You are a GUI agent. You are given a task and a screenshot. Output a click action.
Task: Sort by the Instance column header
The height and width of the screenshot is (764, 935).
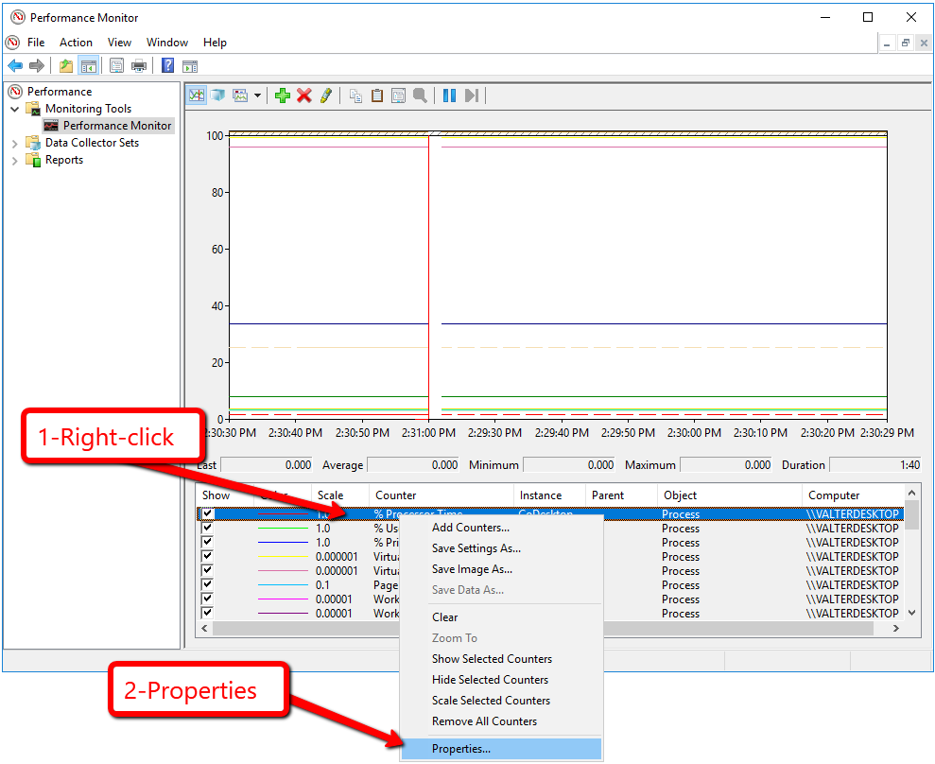[x=549, y=495]
